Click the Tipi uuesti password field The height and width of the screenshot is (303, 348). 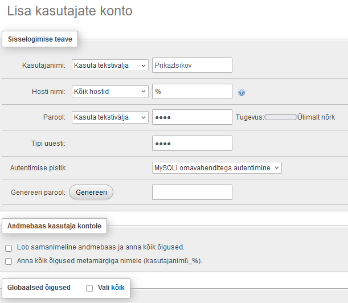click(192, 143)
